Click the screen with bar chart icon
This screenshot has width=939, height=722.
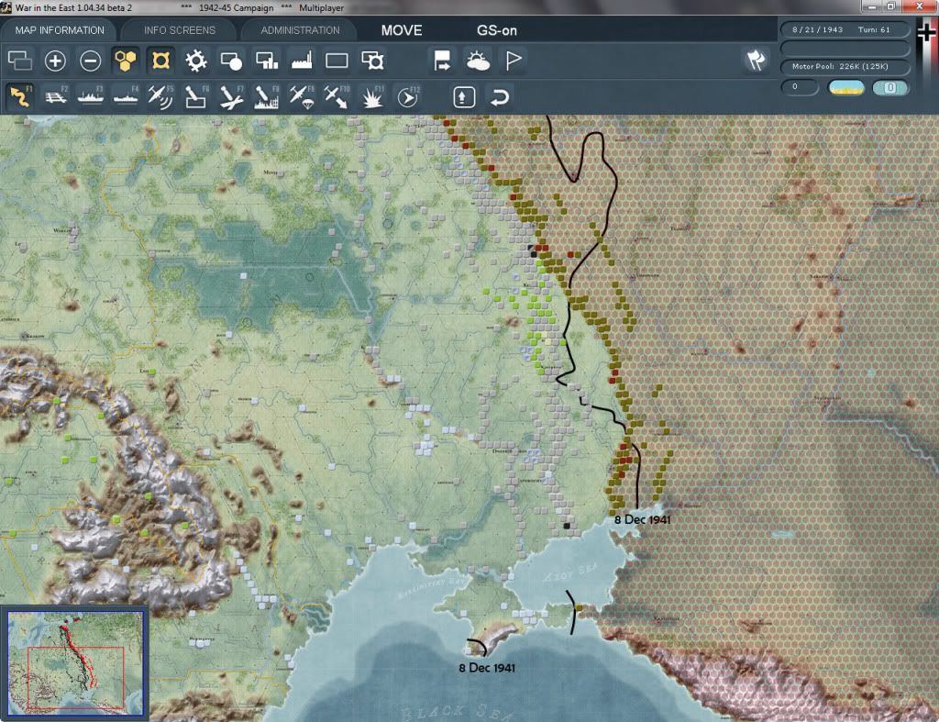click(267, 61)
